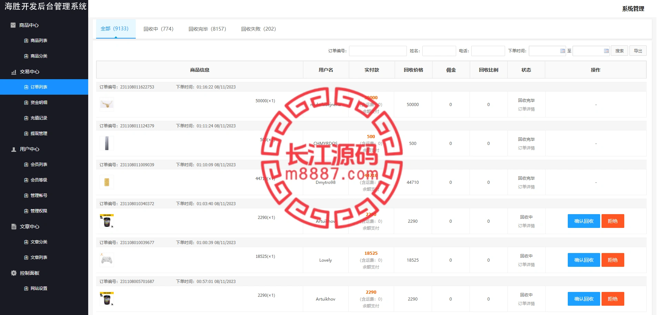
Task: Reject order 231108010340372
Action: tap(613, 221)
